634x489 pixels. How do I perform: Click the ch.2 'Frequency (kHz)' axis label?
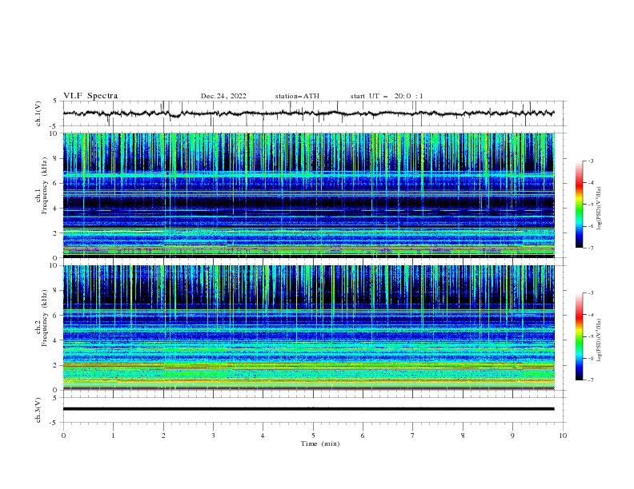coord(45,318)
